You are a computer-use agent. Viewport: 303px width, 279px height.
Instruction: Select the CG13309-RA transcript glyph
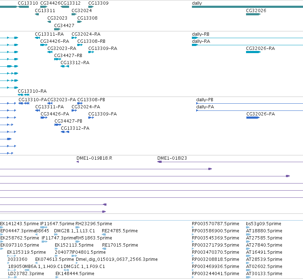click(91, 52)
